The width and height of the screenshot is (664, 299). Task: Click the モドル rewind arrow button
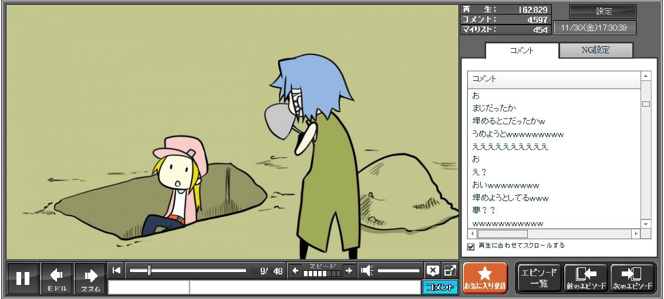point(56,278)
